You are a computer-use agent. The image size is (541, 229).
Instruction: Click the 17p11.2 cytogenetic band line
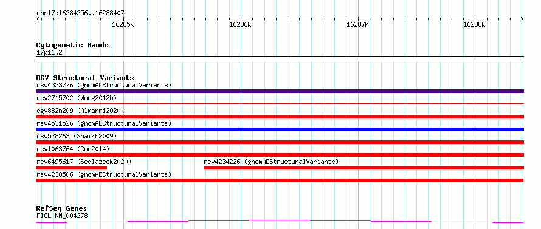pyautogui.click(x=280, y=59)
